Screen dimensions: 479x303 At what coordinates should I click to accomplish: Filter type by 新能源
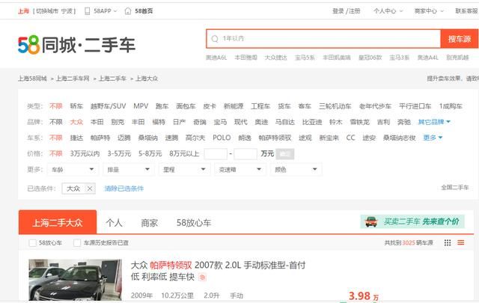[x=234, y=106]
